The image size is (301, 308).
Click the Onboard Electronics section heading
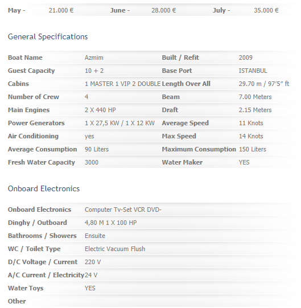click(44, 188)
